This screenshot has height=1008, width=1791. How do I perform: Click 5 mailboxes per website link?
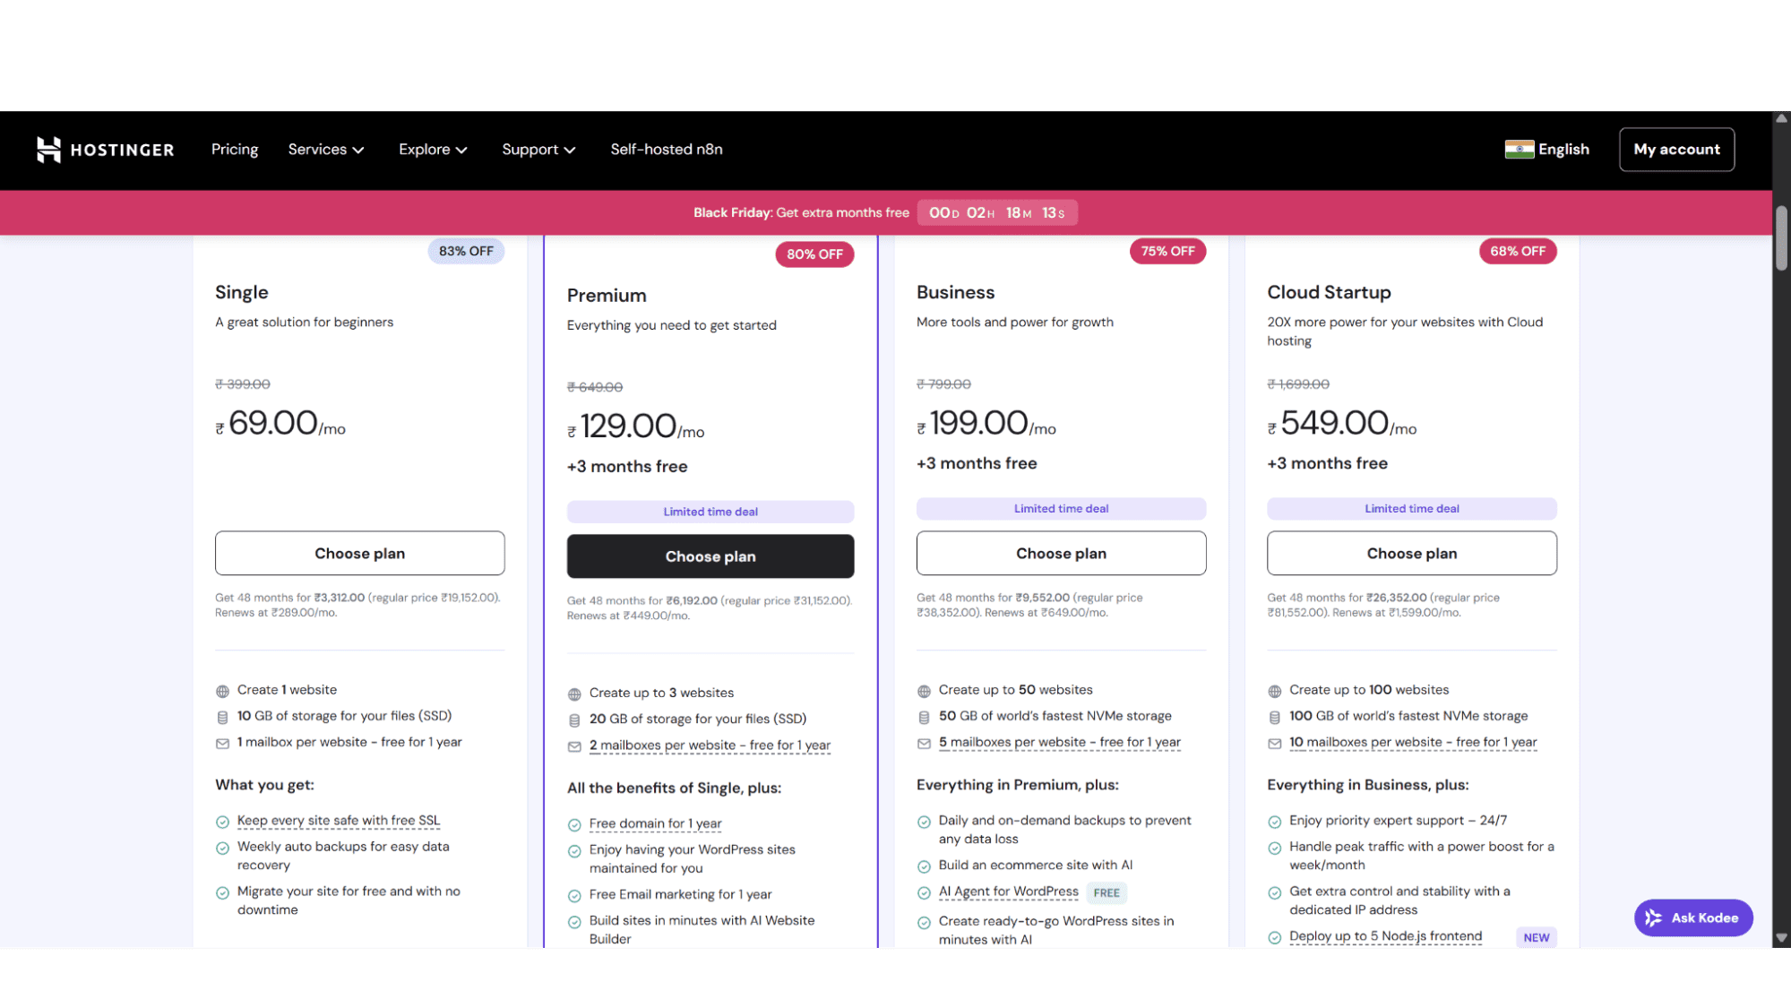click(1060, 742)
